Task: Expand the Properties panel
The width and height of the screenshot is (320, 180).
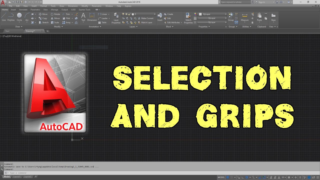Action: (204, 26)
